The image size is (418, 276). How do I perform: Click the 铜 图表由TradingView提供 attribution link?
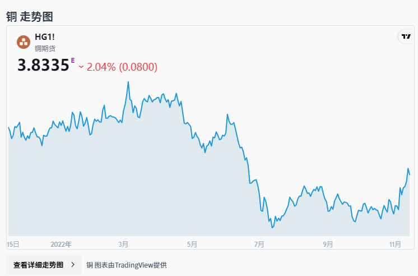pos(127,265)
